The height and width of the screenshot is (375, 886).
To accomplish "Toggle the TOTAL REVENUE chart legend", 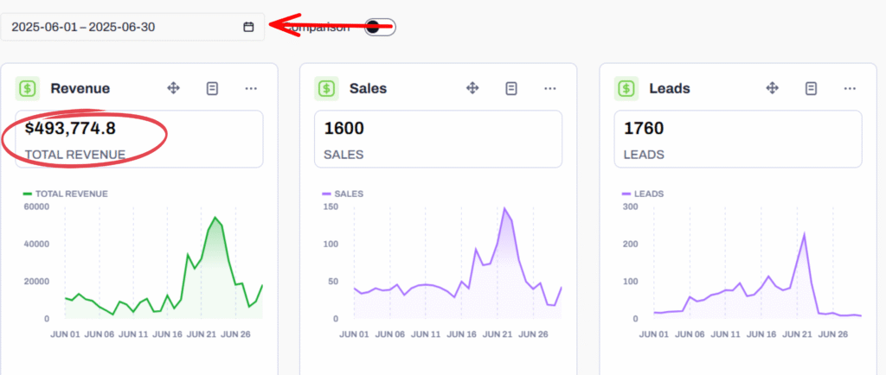I will coord(66,194).
